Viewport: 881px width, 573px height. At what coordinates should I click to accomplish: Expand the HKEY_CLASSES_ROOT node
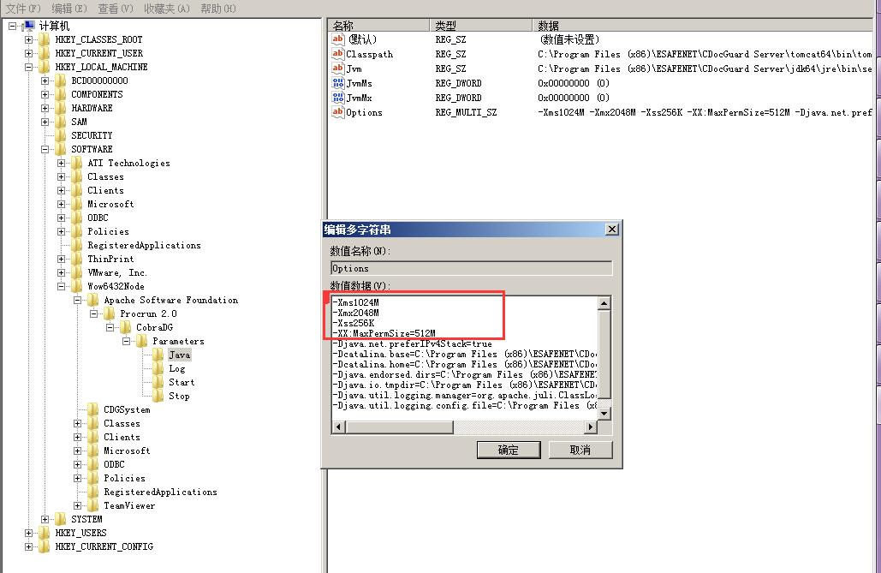[29, 39]
